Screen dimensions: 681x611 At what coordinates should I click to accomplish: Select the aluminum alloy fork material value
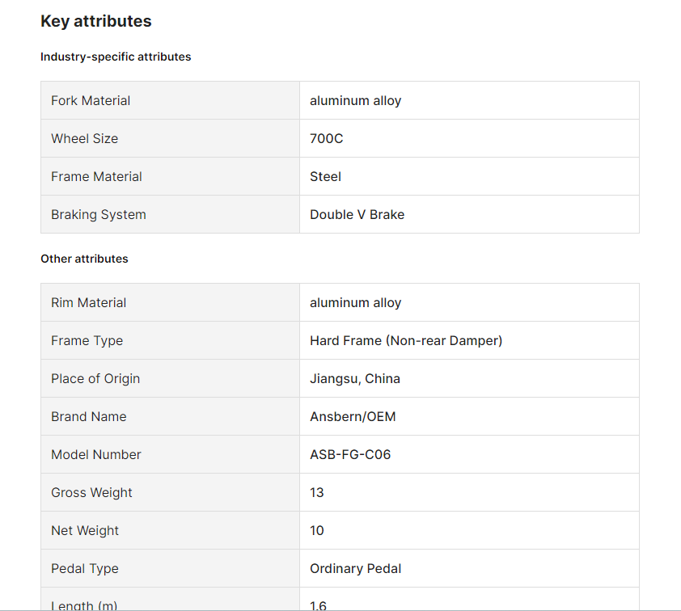pyautogui.click(x=355, y=101)
